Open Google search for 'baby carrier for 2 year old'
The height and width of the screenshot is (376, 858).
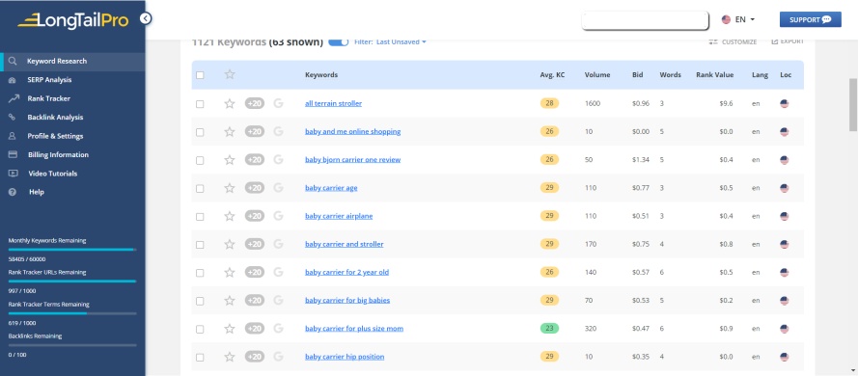tap(278, 272)
